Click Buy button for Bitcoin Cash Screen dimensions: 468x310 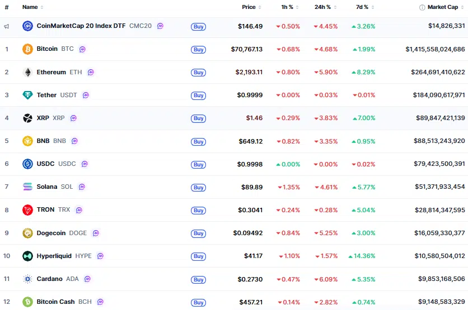click(x=199, y=303)
